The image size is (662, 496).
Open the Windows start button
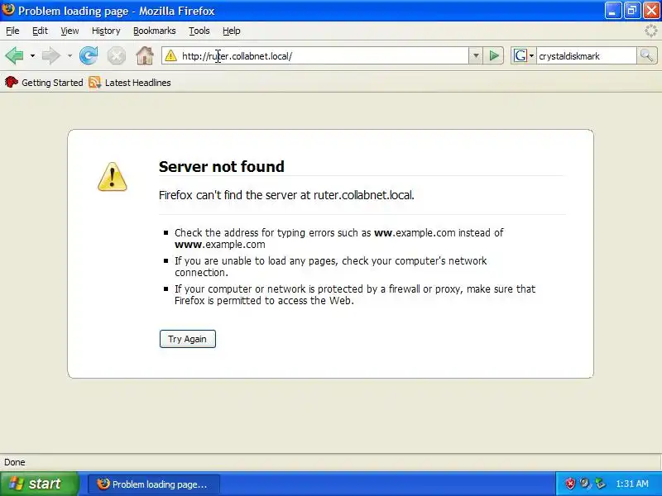(x=39, y=484)
